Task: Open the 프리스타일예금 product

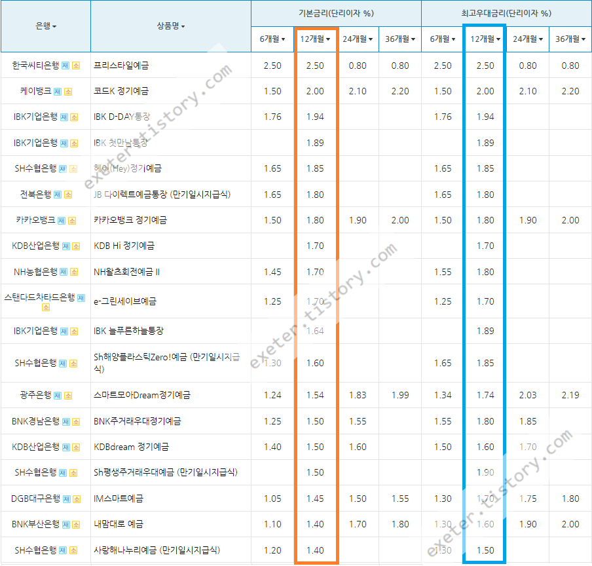Action: (121, 66)
